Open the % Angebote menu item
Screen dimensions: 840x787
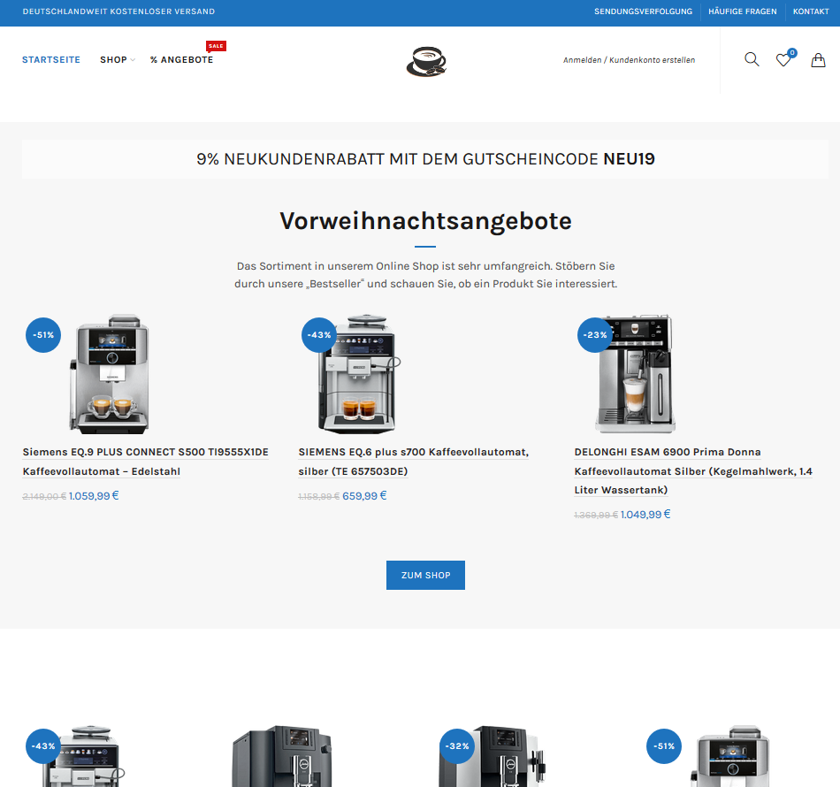click(181, 60)
